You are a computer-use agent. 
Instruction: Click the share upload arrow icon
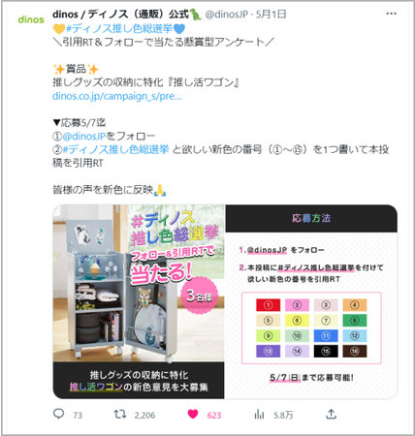tap(331, 414)
